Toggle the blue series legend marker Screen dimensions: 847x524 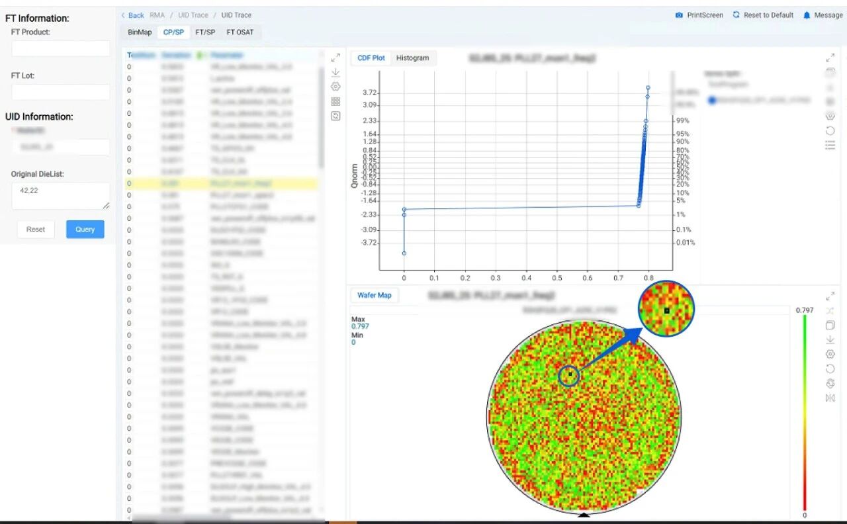pyautogui.click(x=712, y=101)
